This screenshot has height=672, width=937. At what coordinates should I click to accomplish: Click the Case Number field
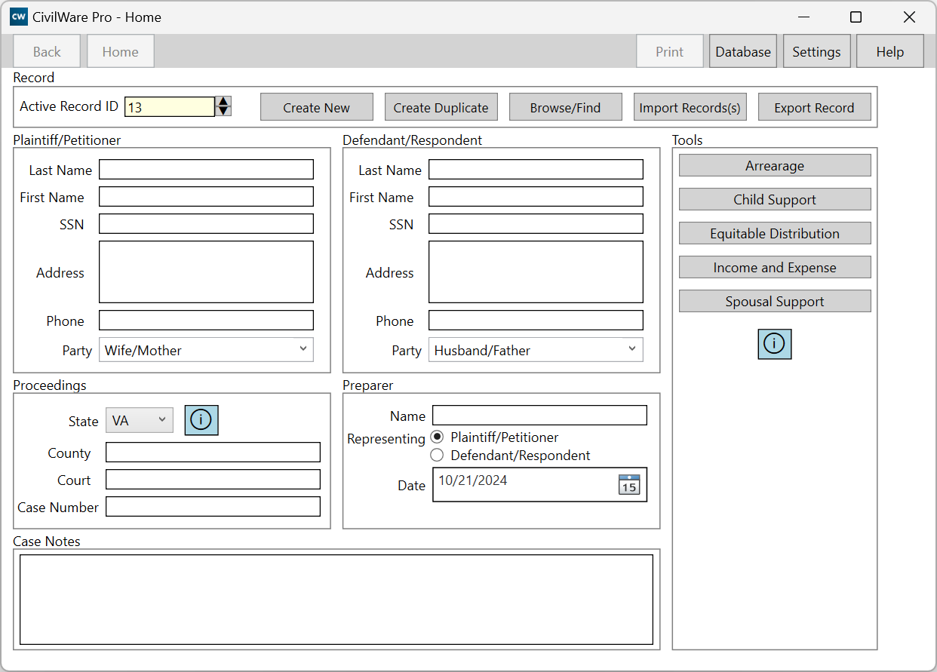click(213, 507)
